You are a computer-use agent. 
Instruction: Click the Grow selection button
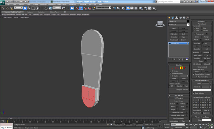coord(184,78)
